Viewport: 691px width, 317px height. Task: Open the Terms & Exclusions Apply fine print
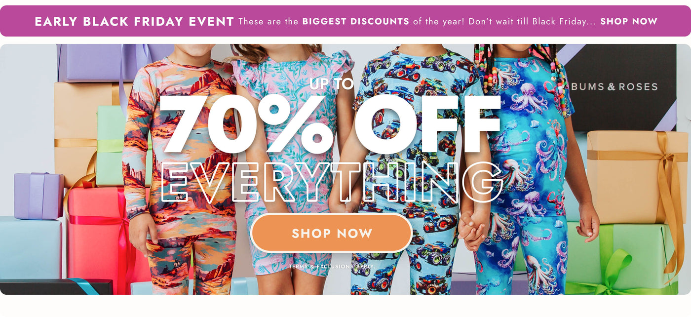pyautogui.click(x=332, y=267)
